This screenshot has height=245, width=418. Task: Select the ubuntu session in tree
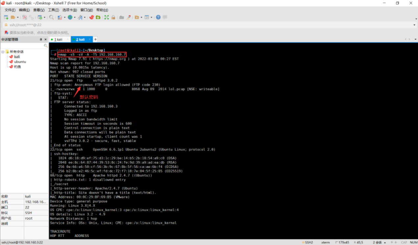tap(20, 61)
